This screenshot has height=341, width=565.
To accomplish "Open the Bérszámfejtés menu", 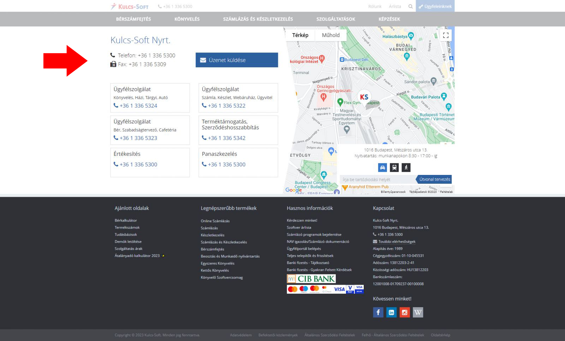I will [x=133, y=19].
